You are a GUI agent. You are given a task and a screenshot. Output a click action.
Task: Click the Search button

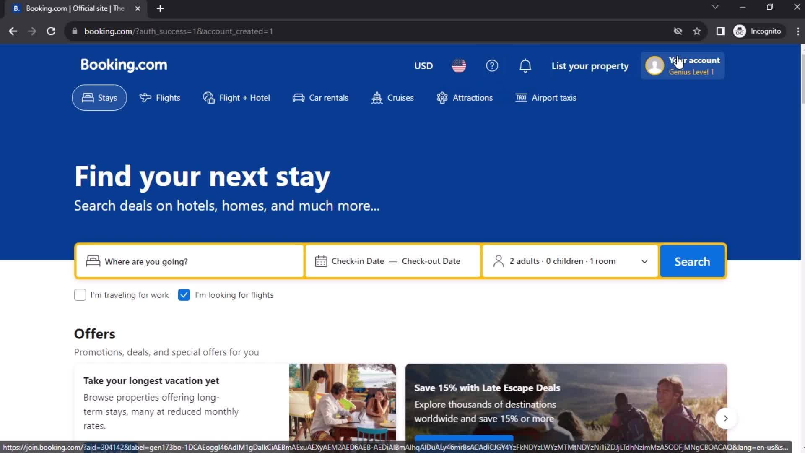[692, 261]
